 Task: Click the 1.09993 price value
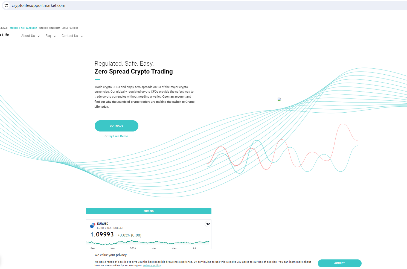[102, 234]
